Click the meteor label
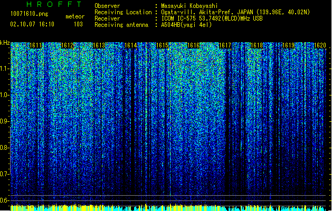This screenshot has width=332, height=211. 75,16
